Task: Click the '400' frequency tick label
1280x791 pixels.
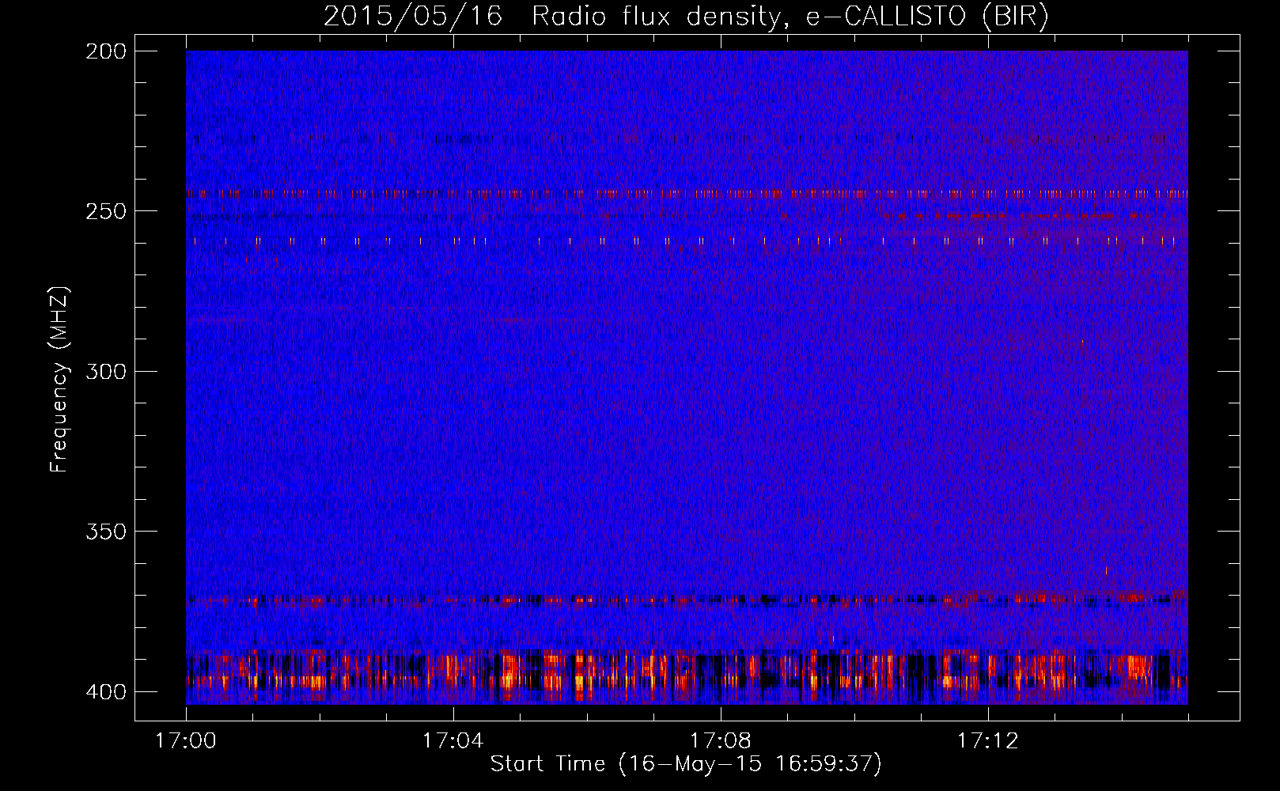Action: pyautogui.click(x=106, y=692)
